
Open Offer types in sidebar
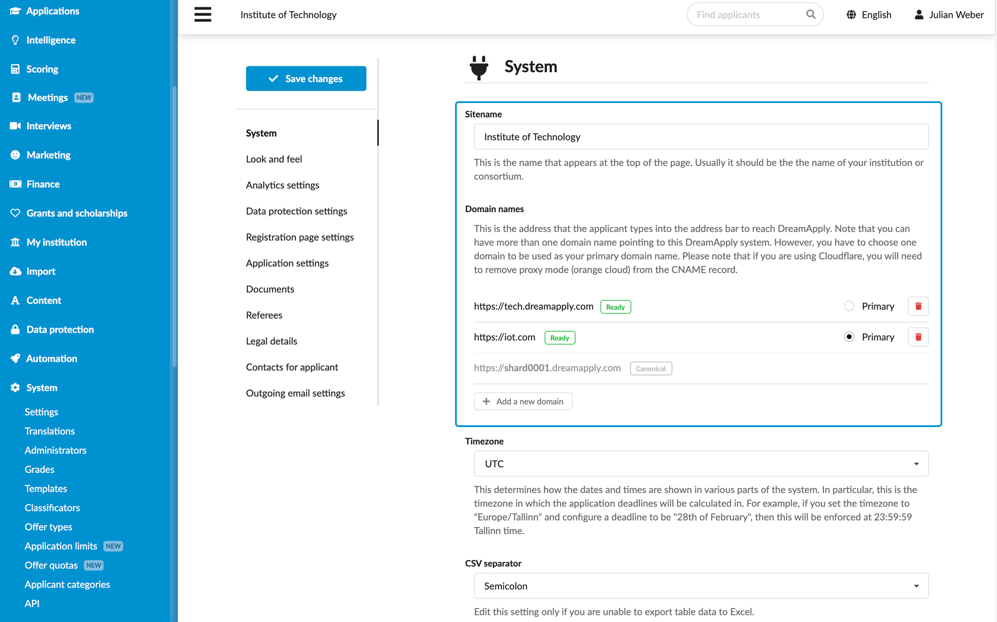[49, 527]
